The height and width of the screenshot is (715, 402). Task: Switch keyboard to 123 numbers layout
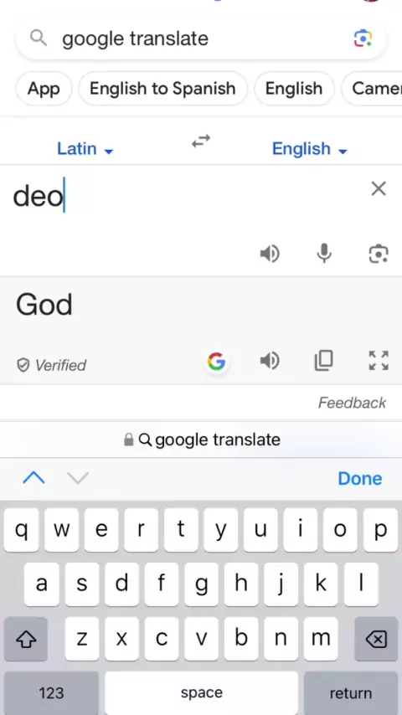51,693
